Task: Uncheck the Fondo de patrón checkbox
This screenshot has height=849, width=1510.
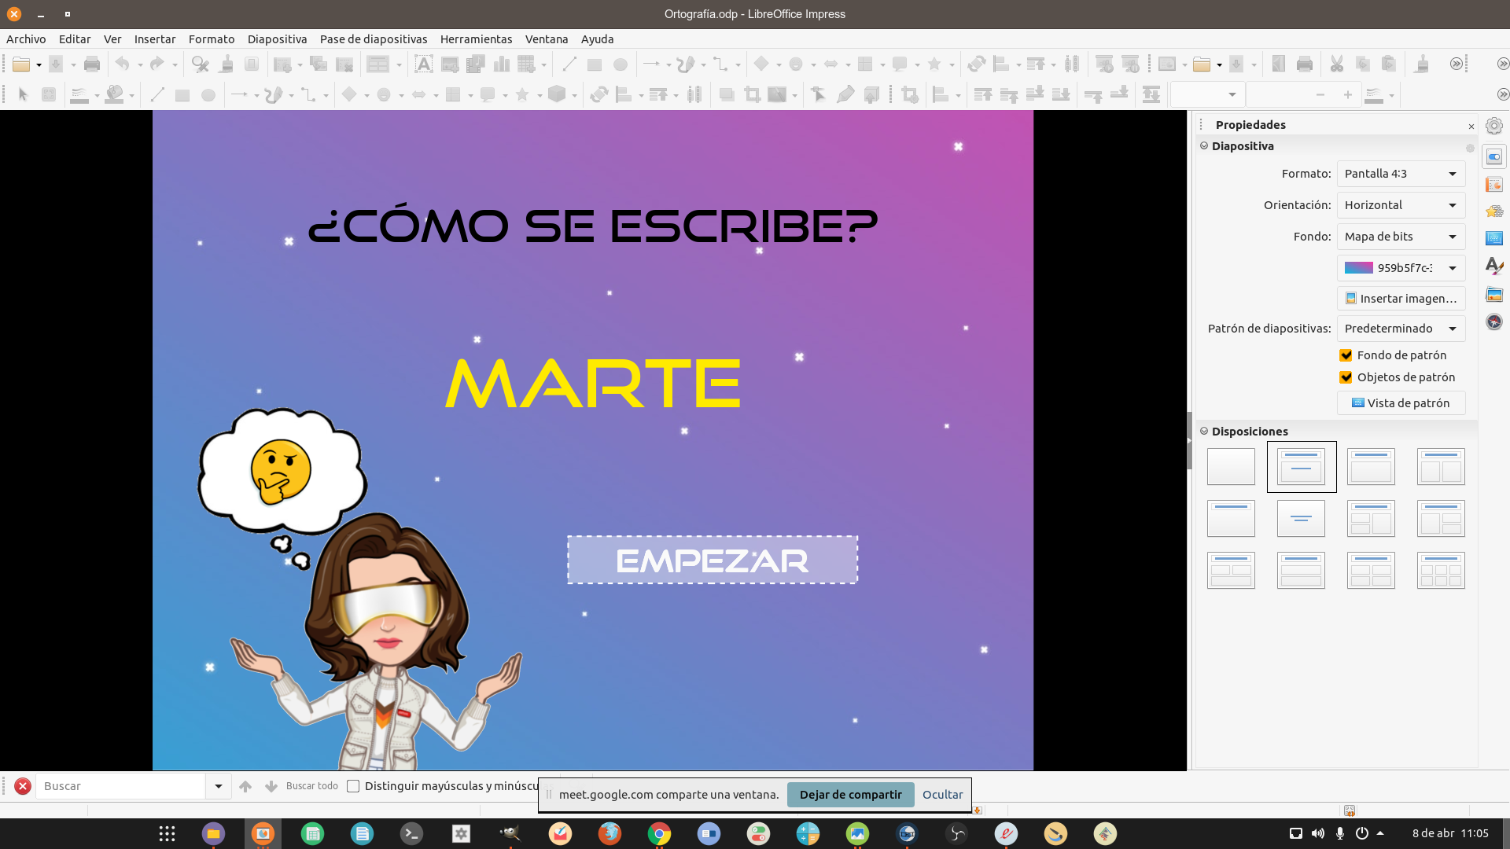Action: pos(1346,355)
